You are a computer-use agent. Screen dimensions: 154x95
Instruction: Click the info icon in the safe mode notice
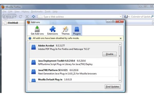click(x=30, y=38)
